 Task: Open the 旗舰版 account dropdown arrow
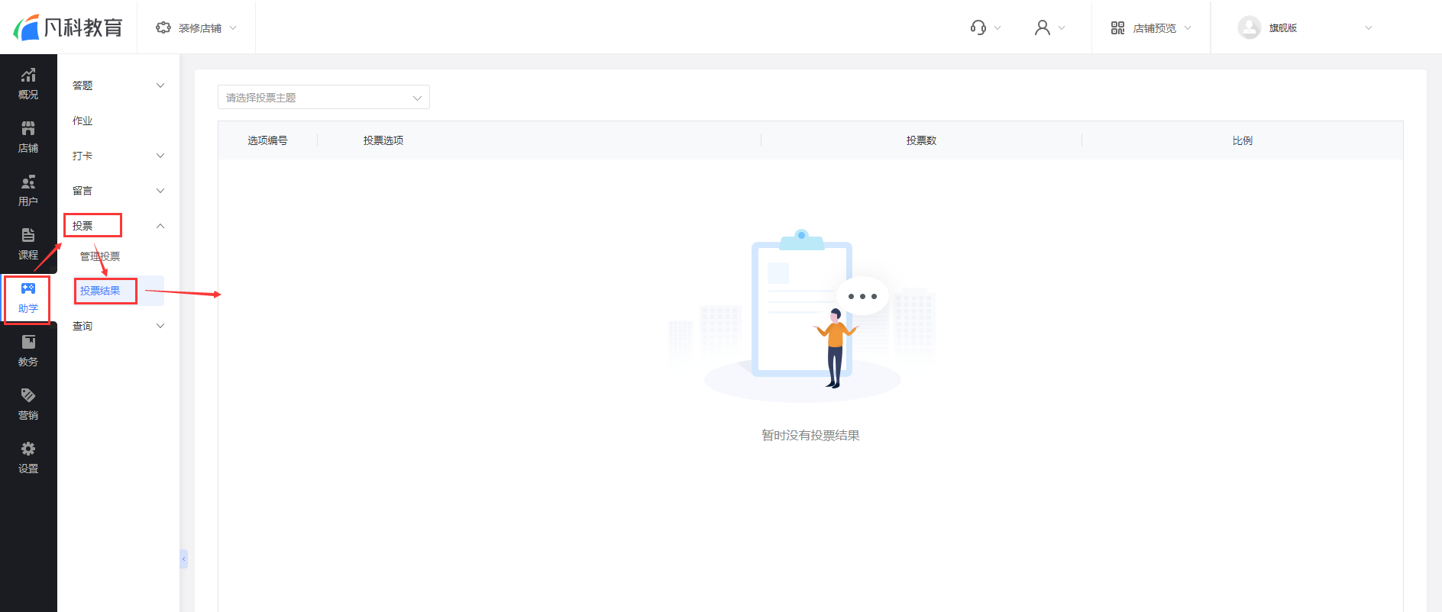click(x=1369, y=28)
